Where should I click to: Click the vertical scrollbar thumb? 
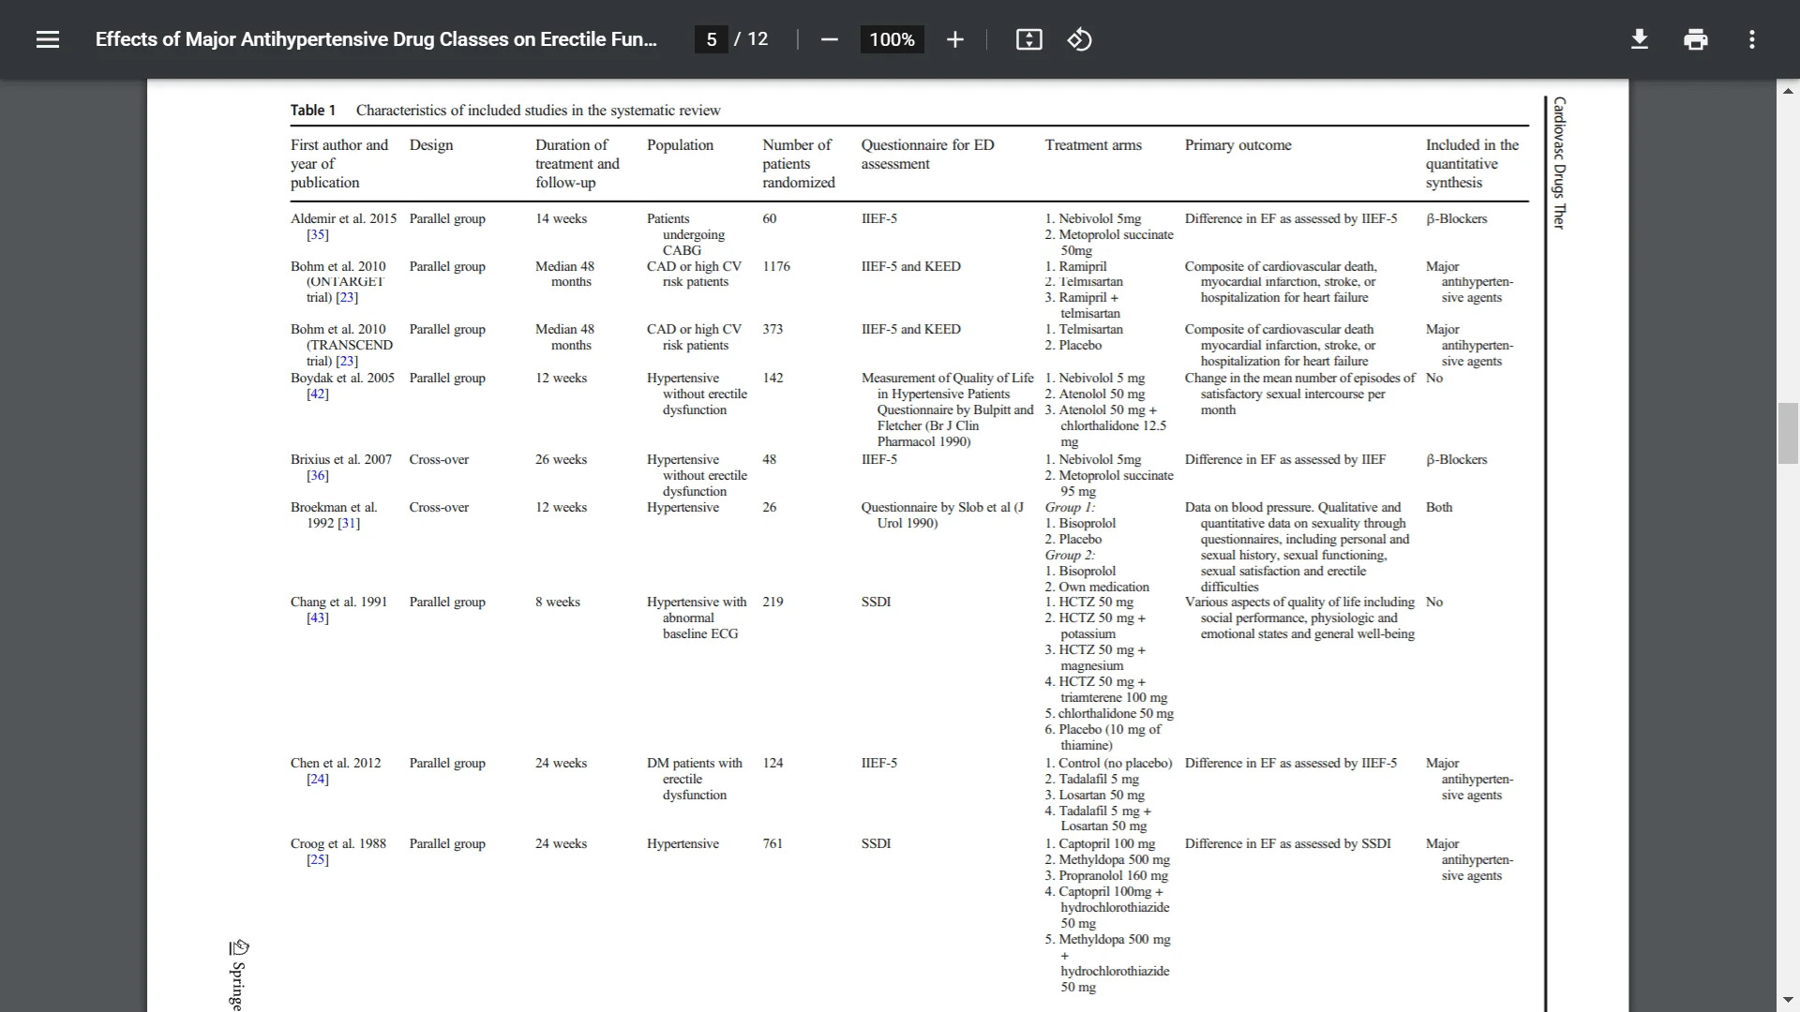click(1788, 433)
